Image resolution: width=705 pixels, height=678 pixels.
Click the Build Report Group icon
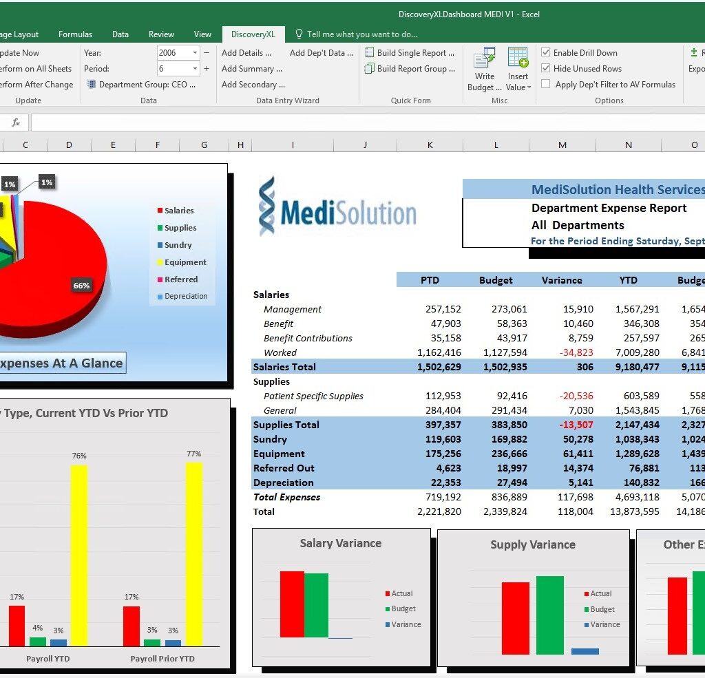pos(370,69)
